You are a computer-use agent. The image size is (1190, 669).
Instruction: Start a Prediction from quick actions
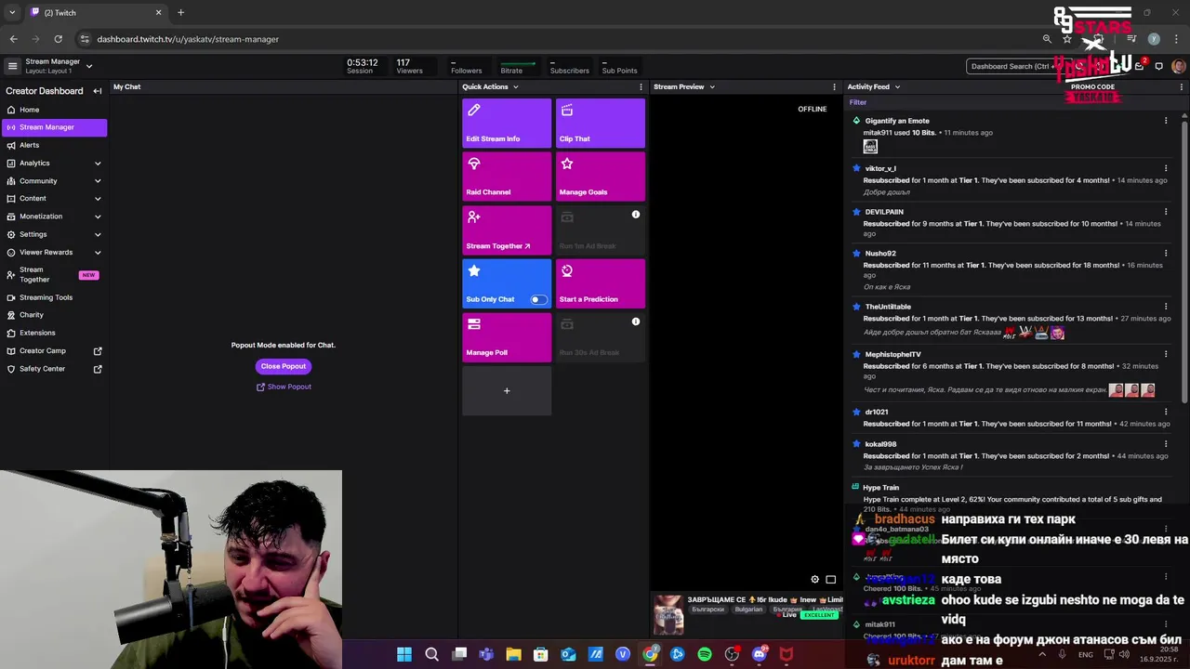click(601, 283)
